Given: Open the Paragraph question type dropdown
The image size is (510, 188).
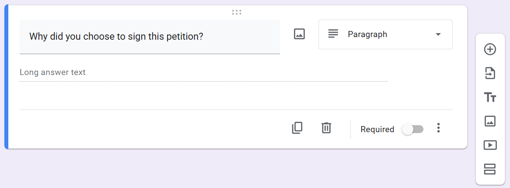Looking at the screenshot, I should tap(385, 34).
